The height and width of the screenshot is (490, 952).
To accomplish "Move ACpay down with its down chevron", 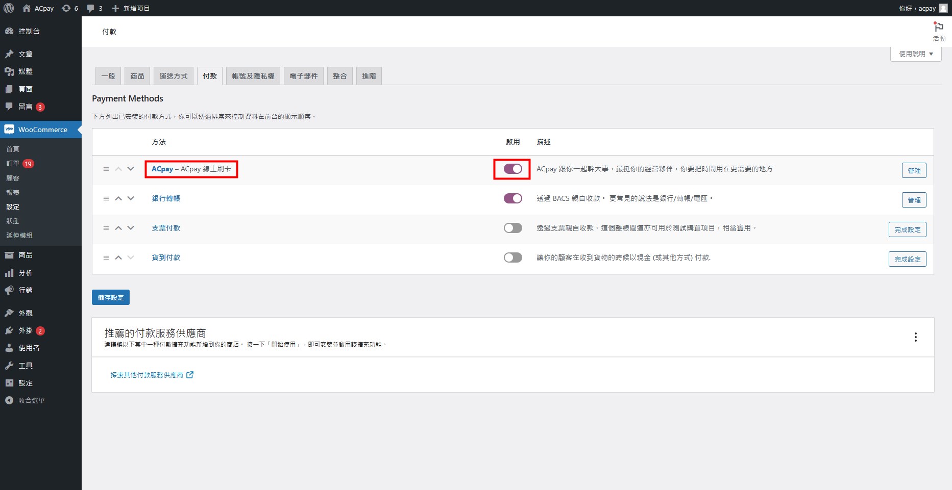I will point(131,169).
